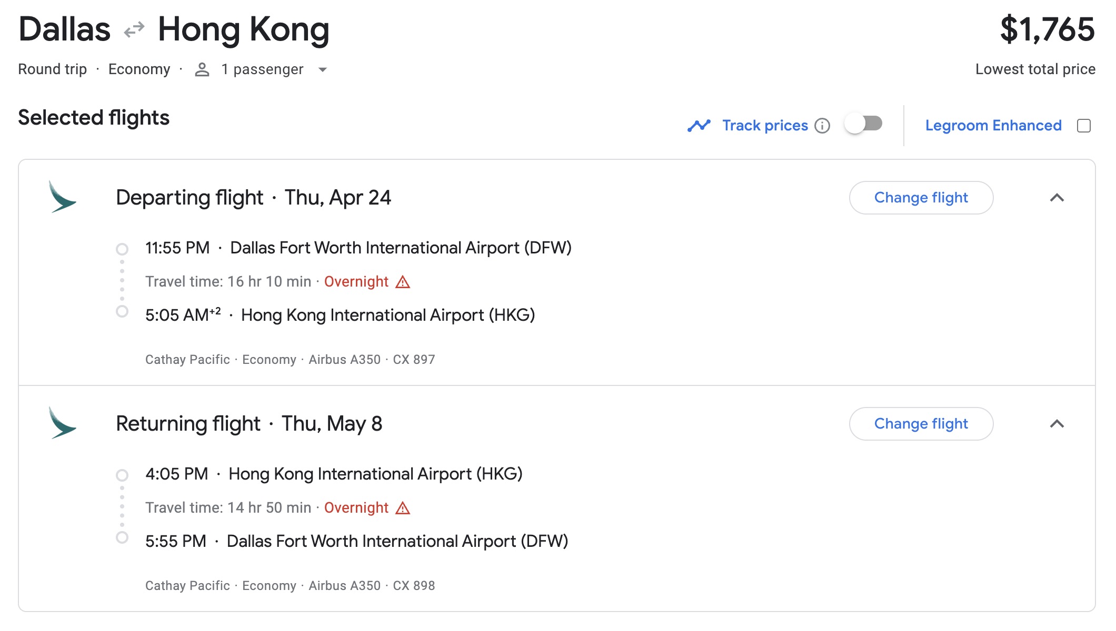Click the round-trip arrows icon between cities
1116x631 pixels.
[134, 29]
